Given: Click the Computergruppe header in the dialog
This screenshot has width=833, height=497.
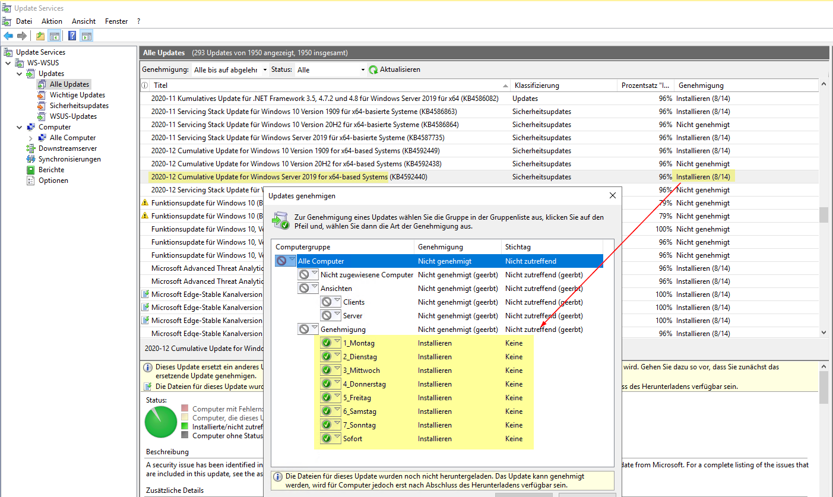Looking at the screenshot, I should coord(343,246).
